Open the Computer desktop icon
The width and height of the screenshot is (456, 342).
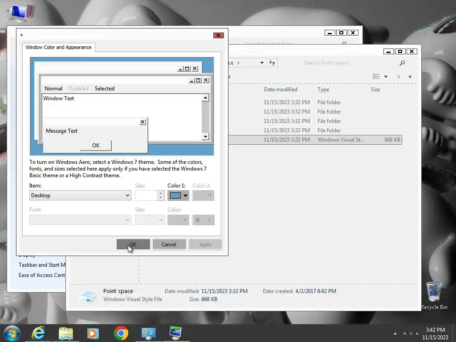20,13
